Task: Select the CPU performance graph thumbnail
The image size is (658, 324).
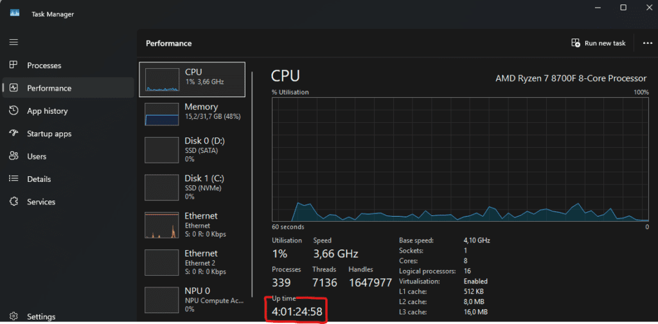Action: (x=163, y=79)
